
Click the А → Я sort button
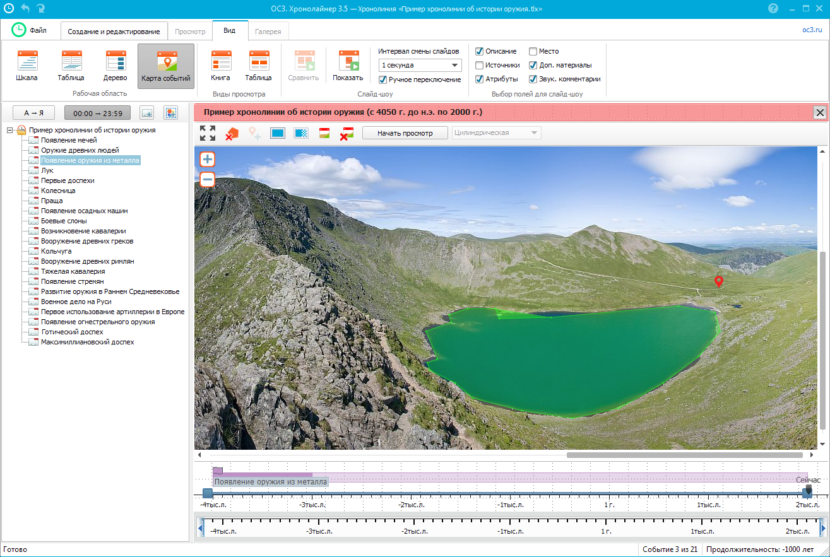34,113
